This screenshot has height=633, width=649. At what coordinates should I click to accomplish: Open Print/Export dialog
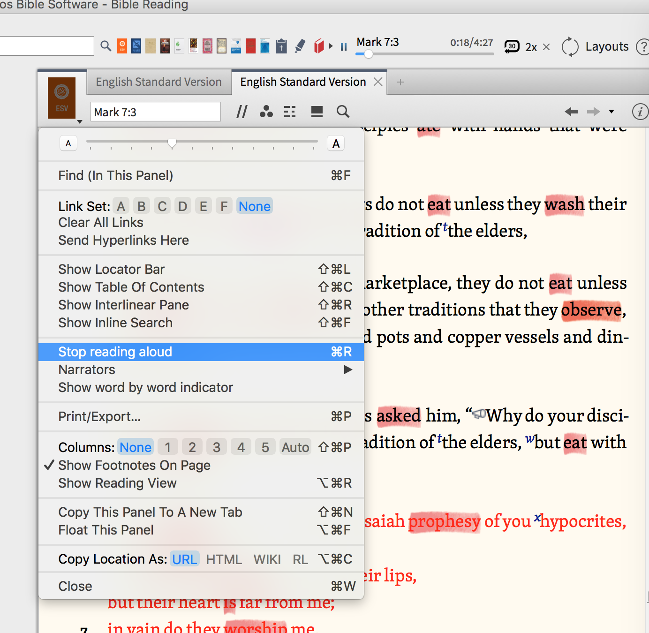pyautogui.click(x=201, y=416)
